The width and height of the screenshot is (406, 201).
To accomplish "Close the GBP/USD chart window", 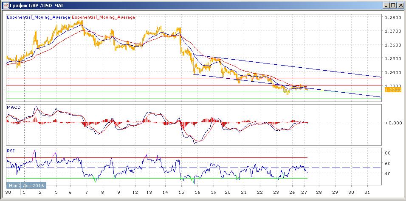I will 400,5.
